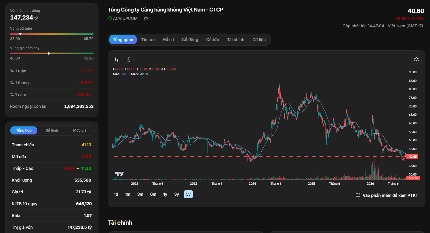Click the MA50 indicator legend value

point(144,74)
